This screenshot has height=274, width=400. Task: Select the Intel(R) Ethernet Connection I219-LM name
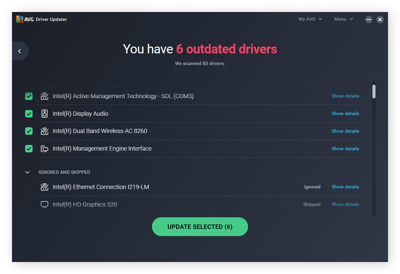tap(101, 187)
